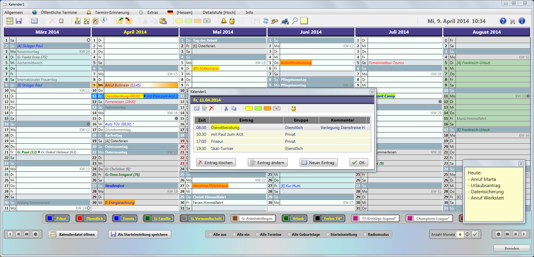Click the magnifying glass search icon
This screenshot has width=534, height=257.
tap(295, 21)
